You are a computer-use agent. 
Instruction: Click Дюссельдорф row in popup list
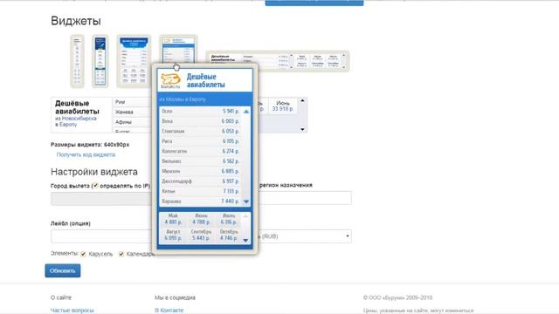pyautogui.click(x=200, y=181)
